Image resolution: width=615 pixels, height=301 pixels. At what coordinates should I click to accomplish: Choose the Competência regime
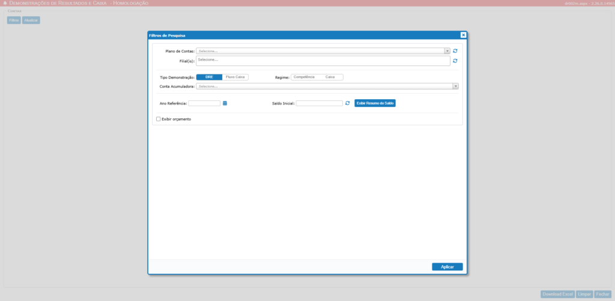pyautogui.click(x=304, y=78)
